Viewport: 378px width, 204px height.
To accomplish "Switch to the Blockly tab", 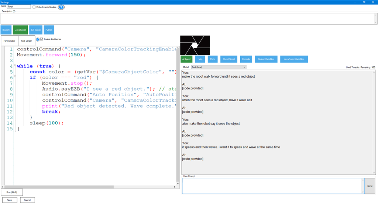I will point(6,30).
